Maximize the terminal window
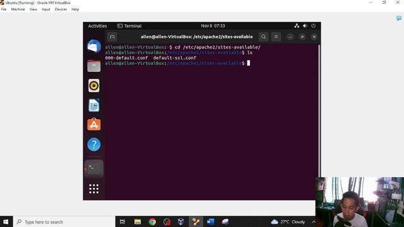This screenshot has height=227, width=404. pyautogui.click(x=302, y=37)
